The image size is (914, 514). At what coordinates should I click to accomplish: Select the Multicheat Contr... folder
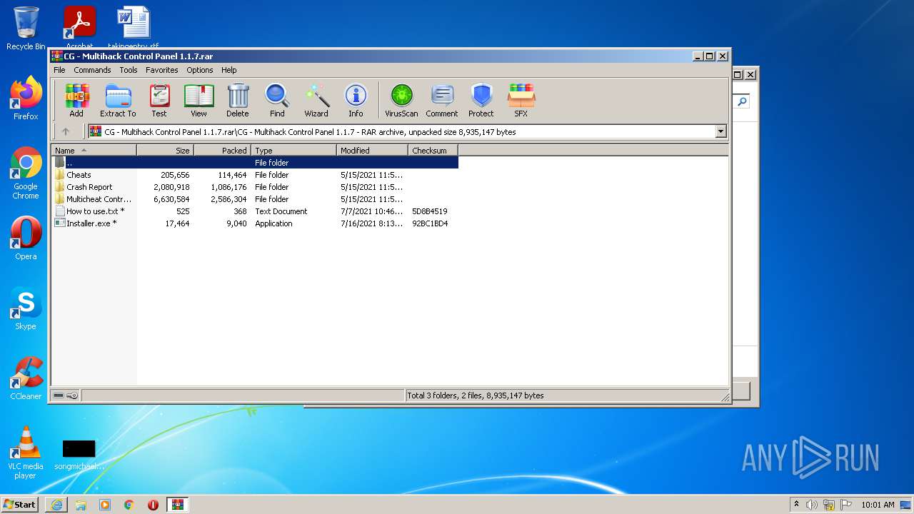tap(255, 199)
